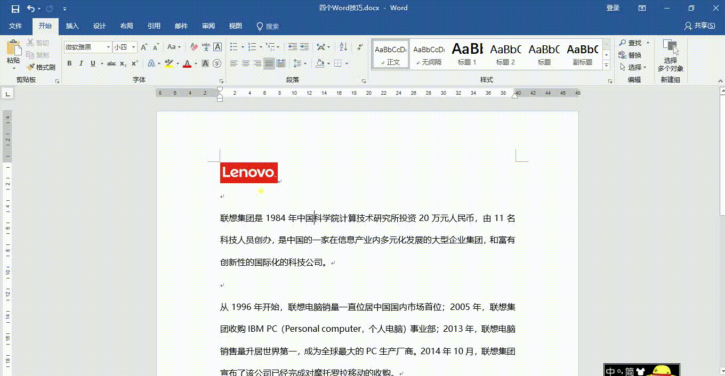Click the Save icon in the title bar
Viewport: 725px width, 376px height.
15,9
